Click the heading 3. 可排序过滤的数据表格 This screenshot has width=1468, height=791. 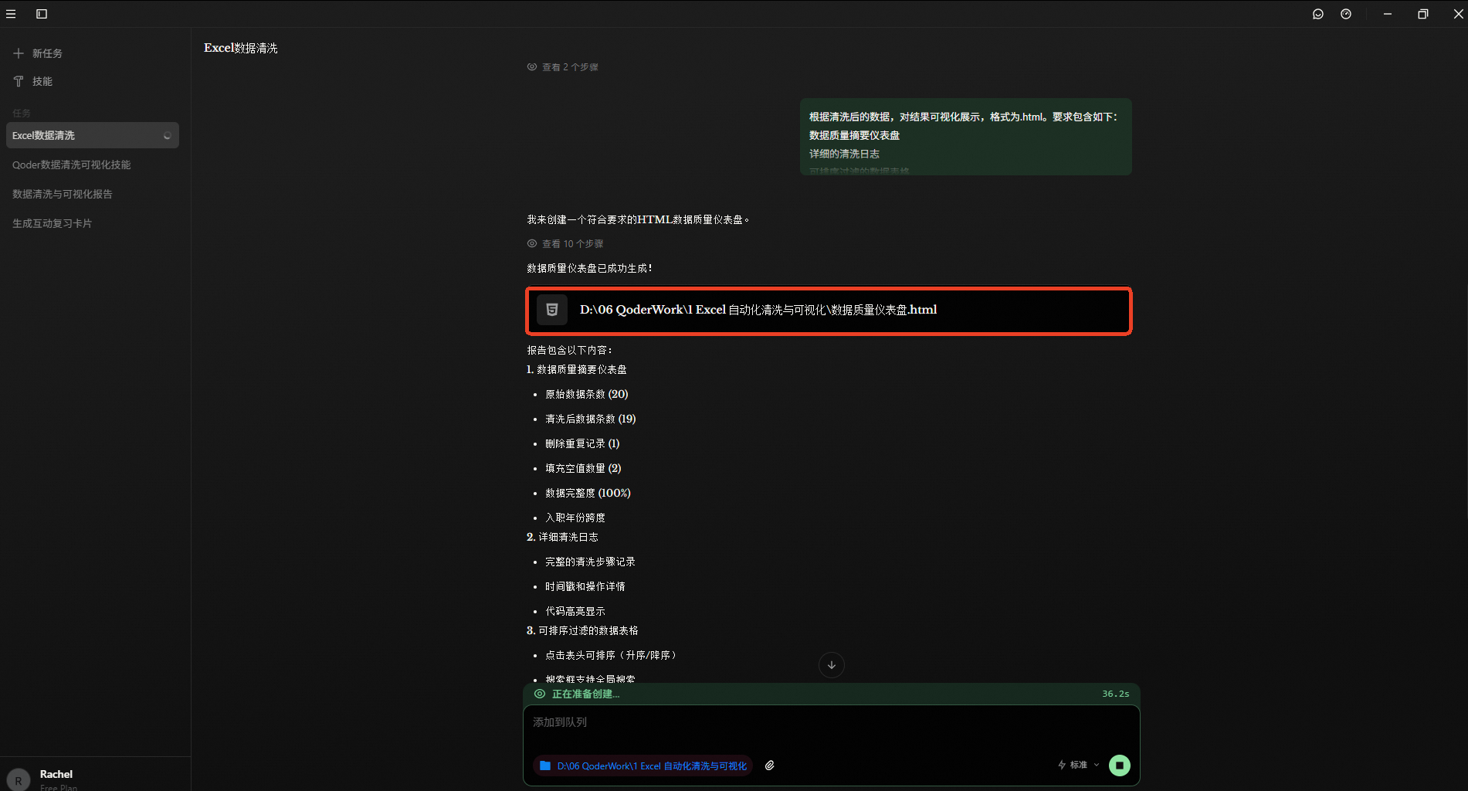pos(582,630)
